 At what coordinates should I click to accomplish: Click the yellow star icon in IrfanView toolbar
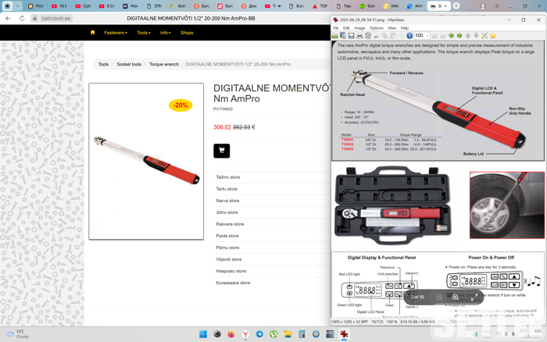(493, 36)
